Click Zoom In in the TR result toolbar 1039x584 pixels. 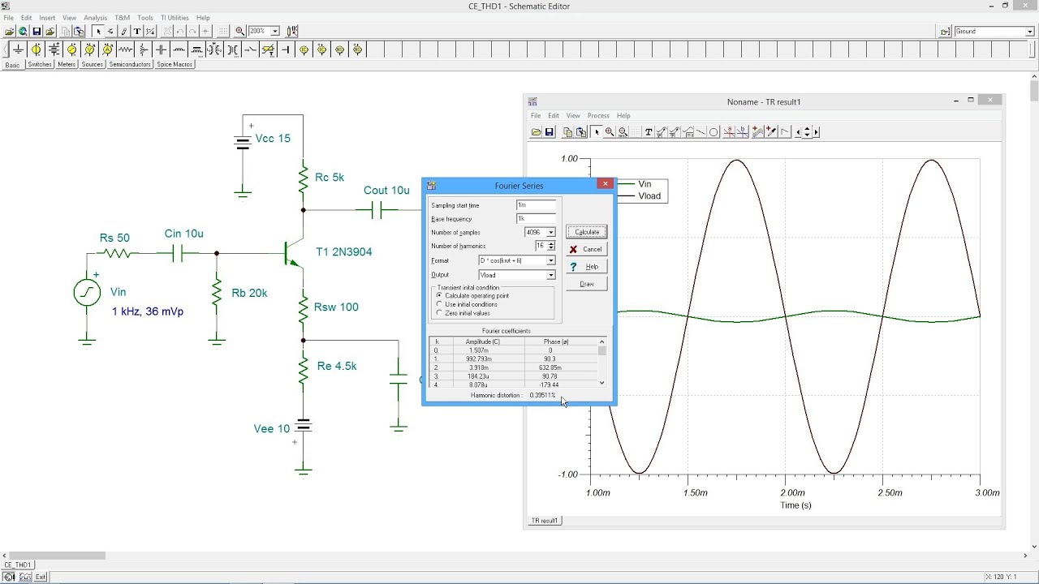pos(610,132)
